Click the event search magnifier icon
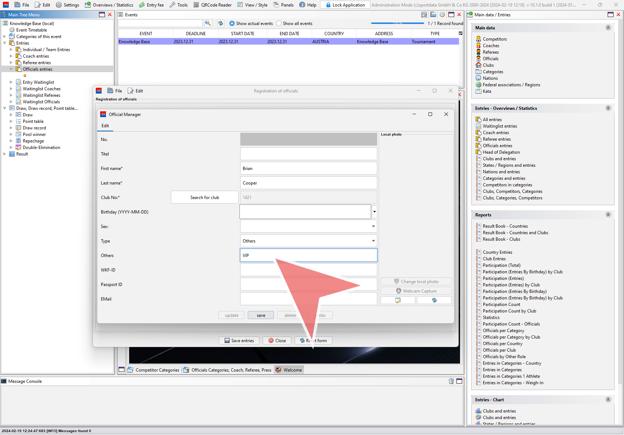This screenshot has width=624, height=435. [x=208, y=23]
